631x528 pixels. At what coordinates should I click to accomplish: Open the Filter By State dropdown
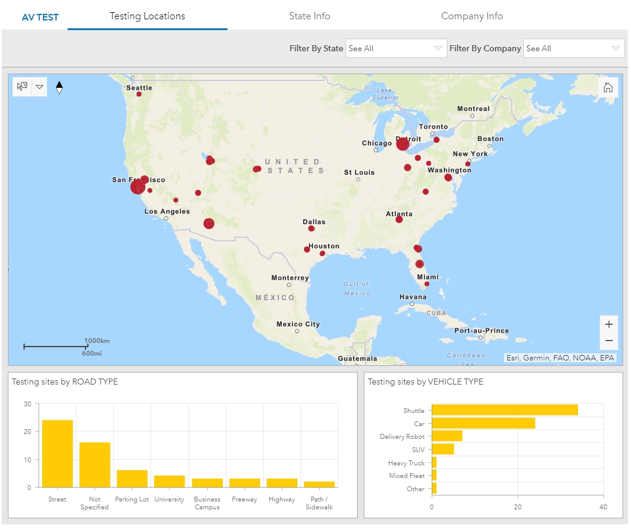[396, 48]
